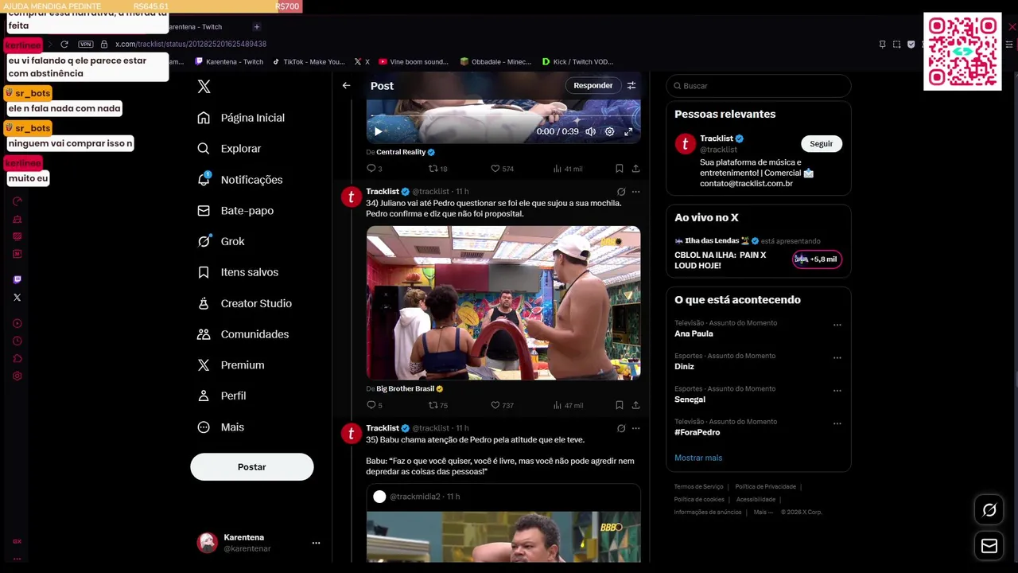
Task: Share post 34 about Juliano
Action: tap(635, 405)
